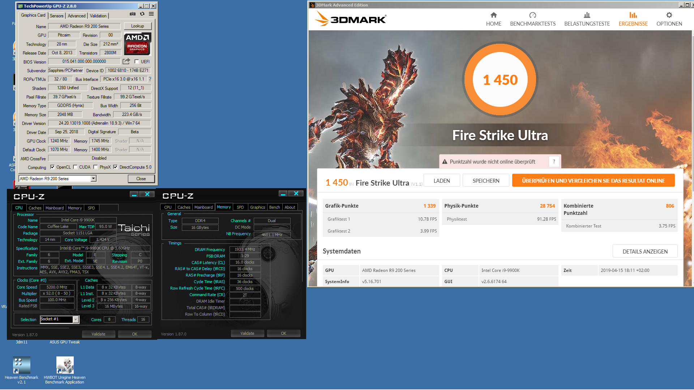The image size is (694, 390).
Task: Toggle CUDA checkbox
Action: [x=75, y=167]
